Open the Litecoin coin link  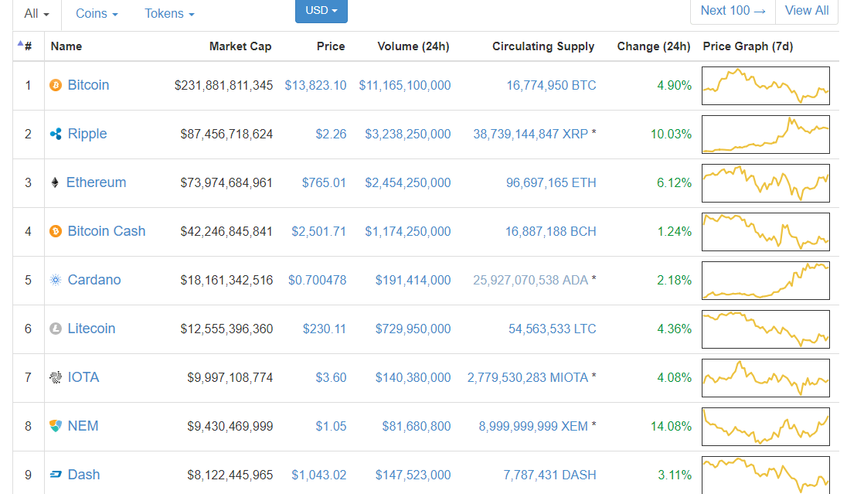point(91,329)
